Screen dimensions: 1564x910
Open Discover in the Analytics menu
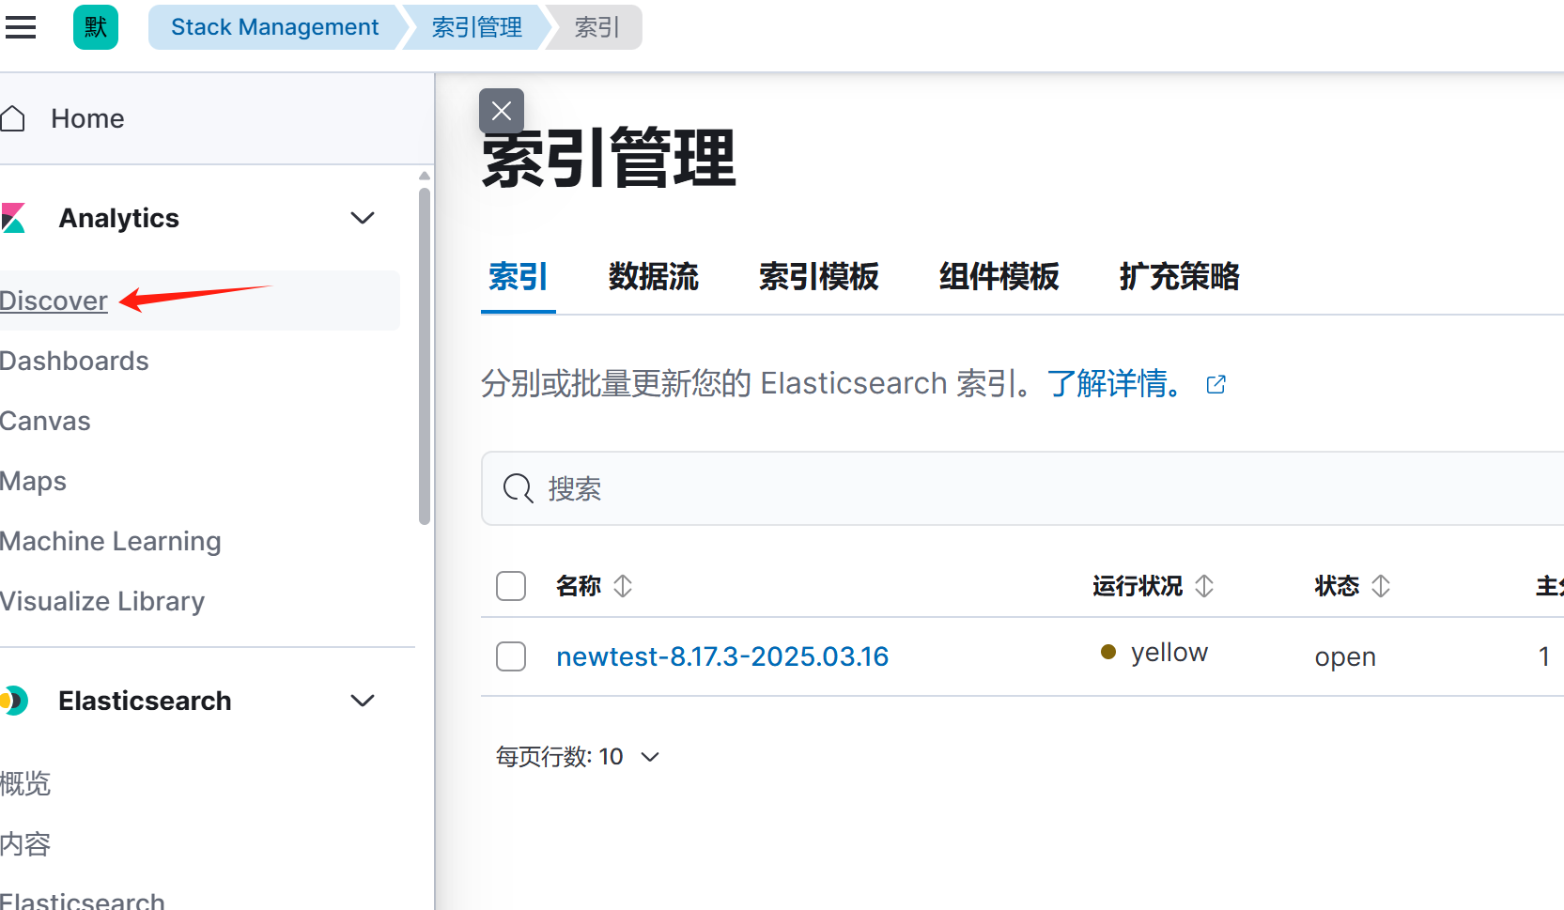tap(54, 301)
